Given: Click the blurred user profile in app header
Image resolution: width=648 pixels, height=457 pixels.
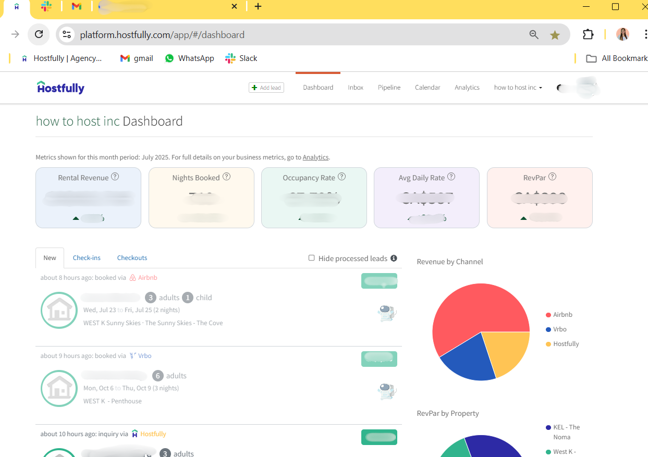Looking at the screenshot, I should click(578, 88).
